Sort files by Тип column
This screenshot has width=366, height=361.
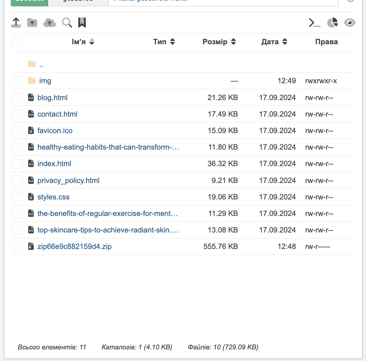[x=164, y=42]
